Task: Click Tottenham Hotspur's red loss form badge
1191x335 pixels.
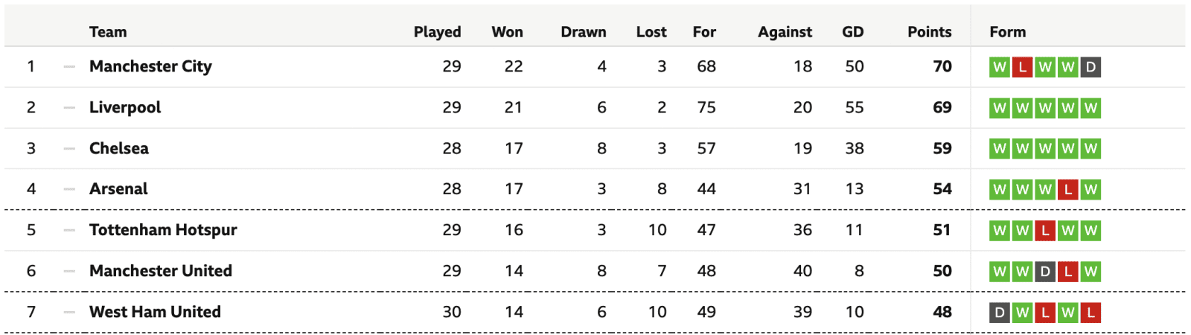Action: click(1045, 231)
